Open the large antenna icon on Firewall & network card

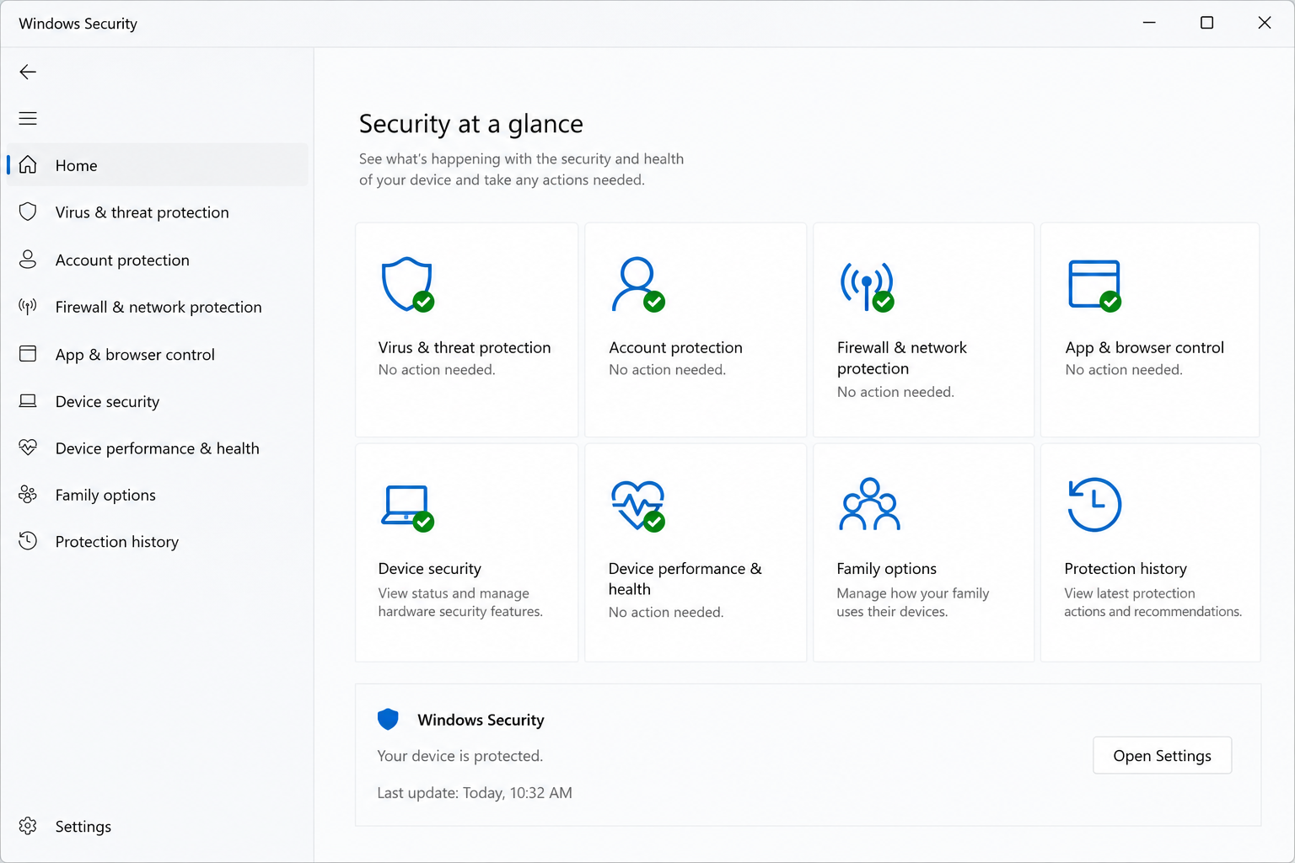tap(867, 287)
